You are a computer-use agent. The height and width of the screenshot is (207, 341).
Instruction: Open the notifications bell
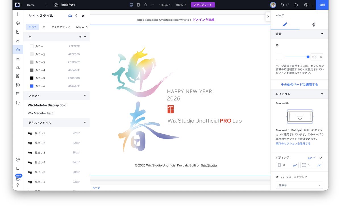click(x=296, y=5)
